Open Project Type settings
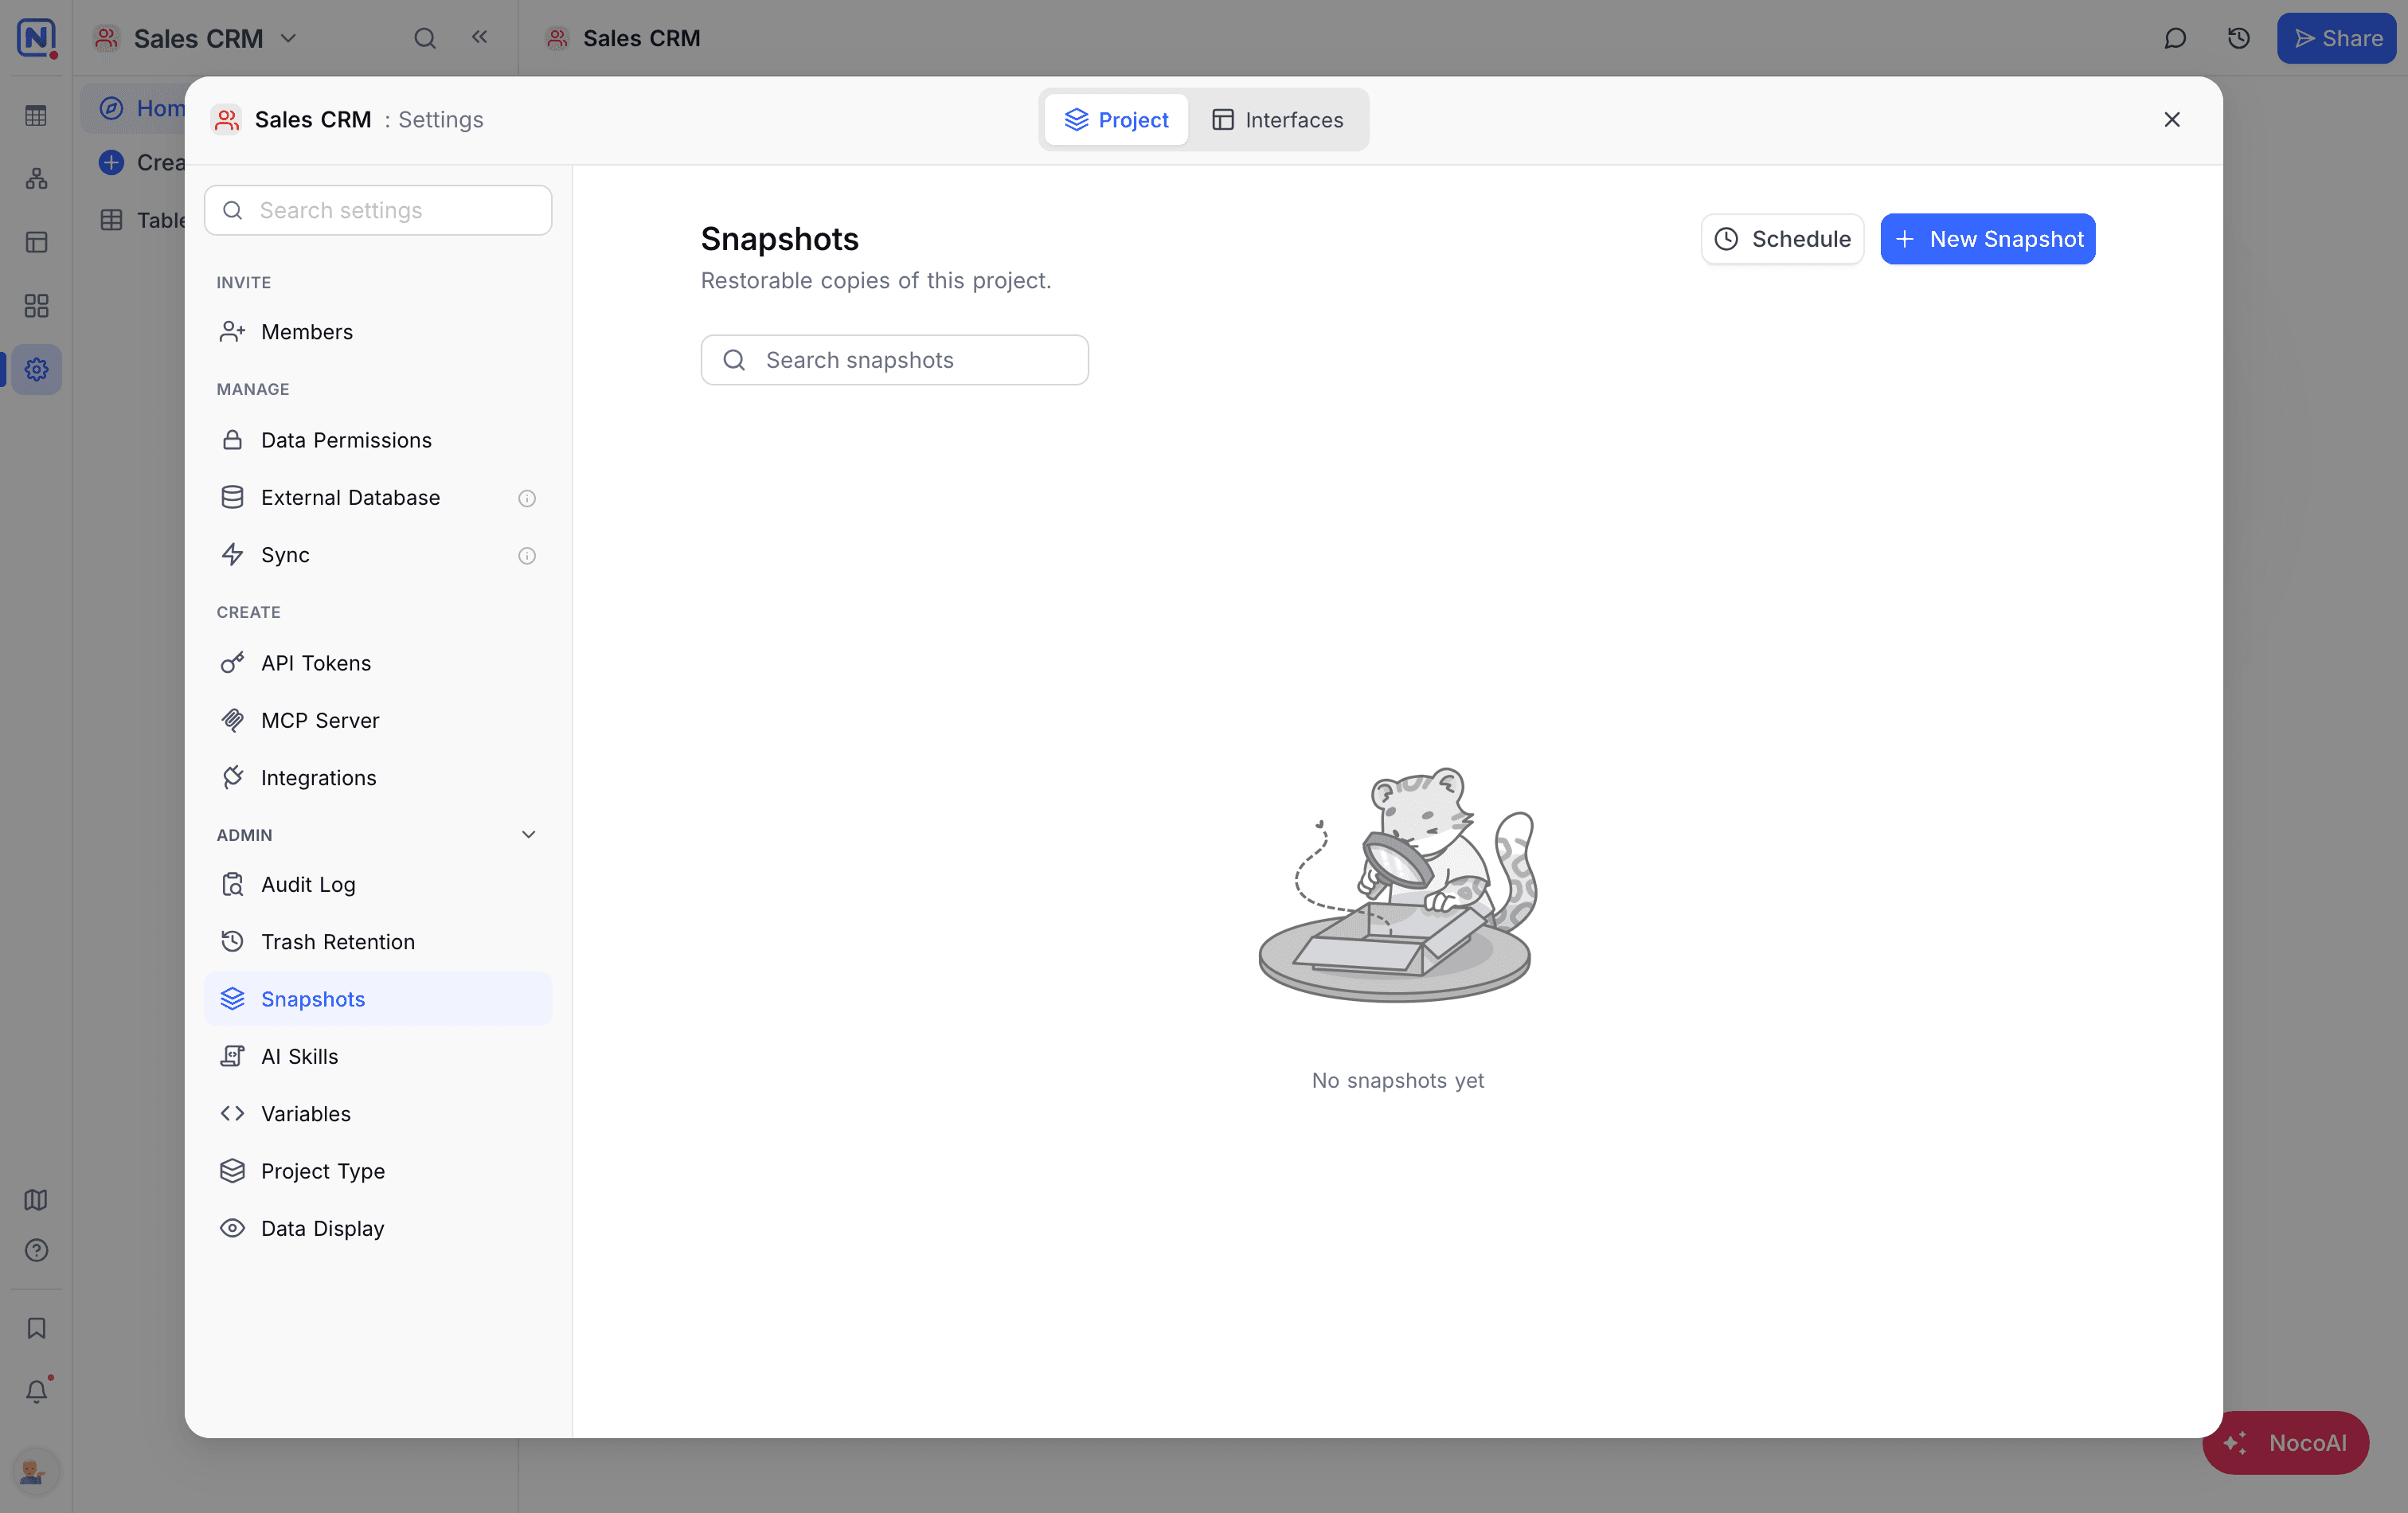Viewport: 2408px width, 1513px height. 378,1170
